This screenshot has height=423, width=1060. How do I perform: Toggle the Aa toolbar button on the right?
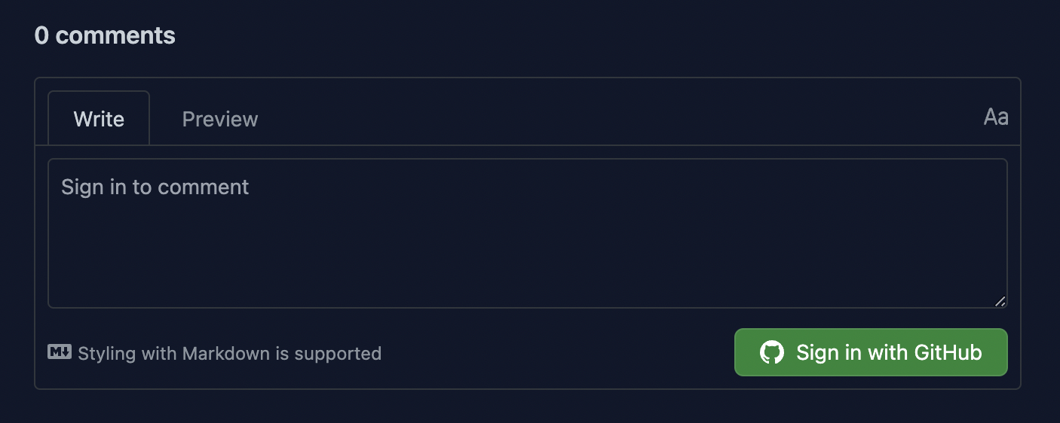pyautogui.click(x=995, y=117)
